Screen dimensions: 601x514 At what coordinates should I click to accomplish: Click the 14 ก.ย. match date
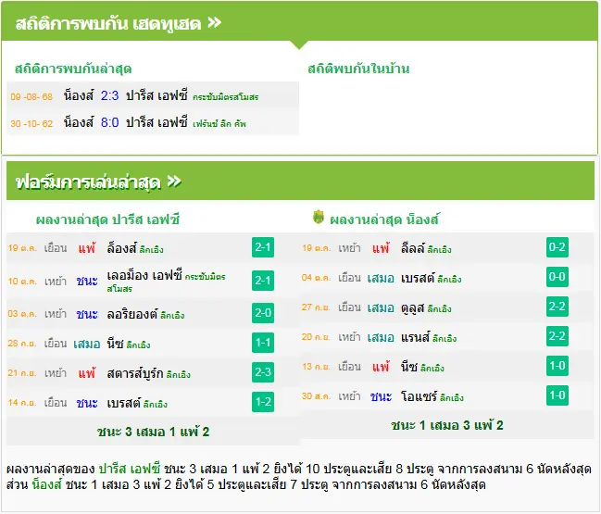(22, 403)
